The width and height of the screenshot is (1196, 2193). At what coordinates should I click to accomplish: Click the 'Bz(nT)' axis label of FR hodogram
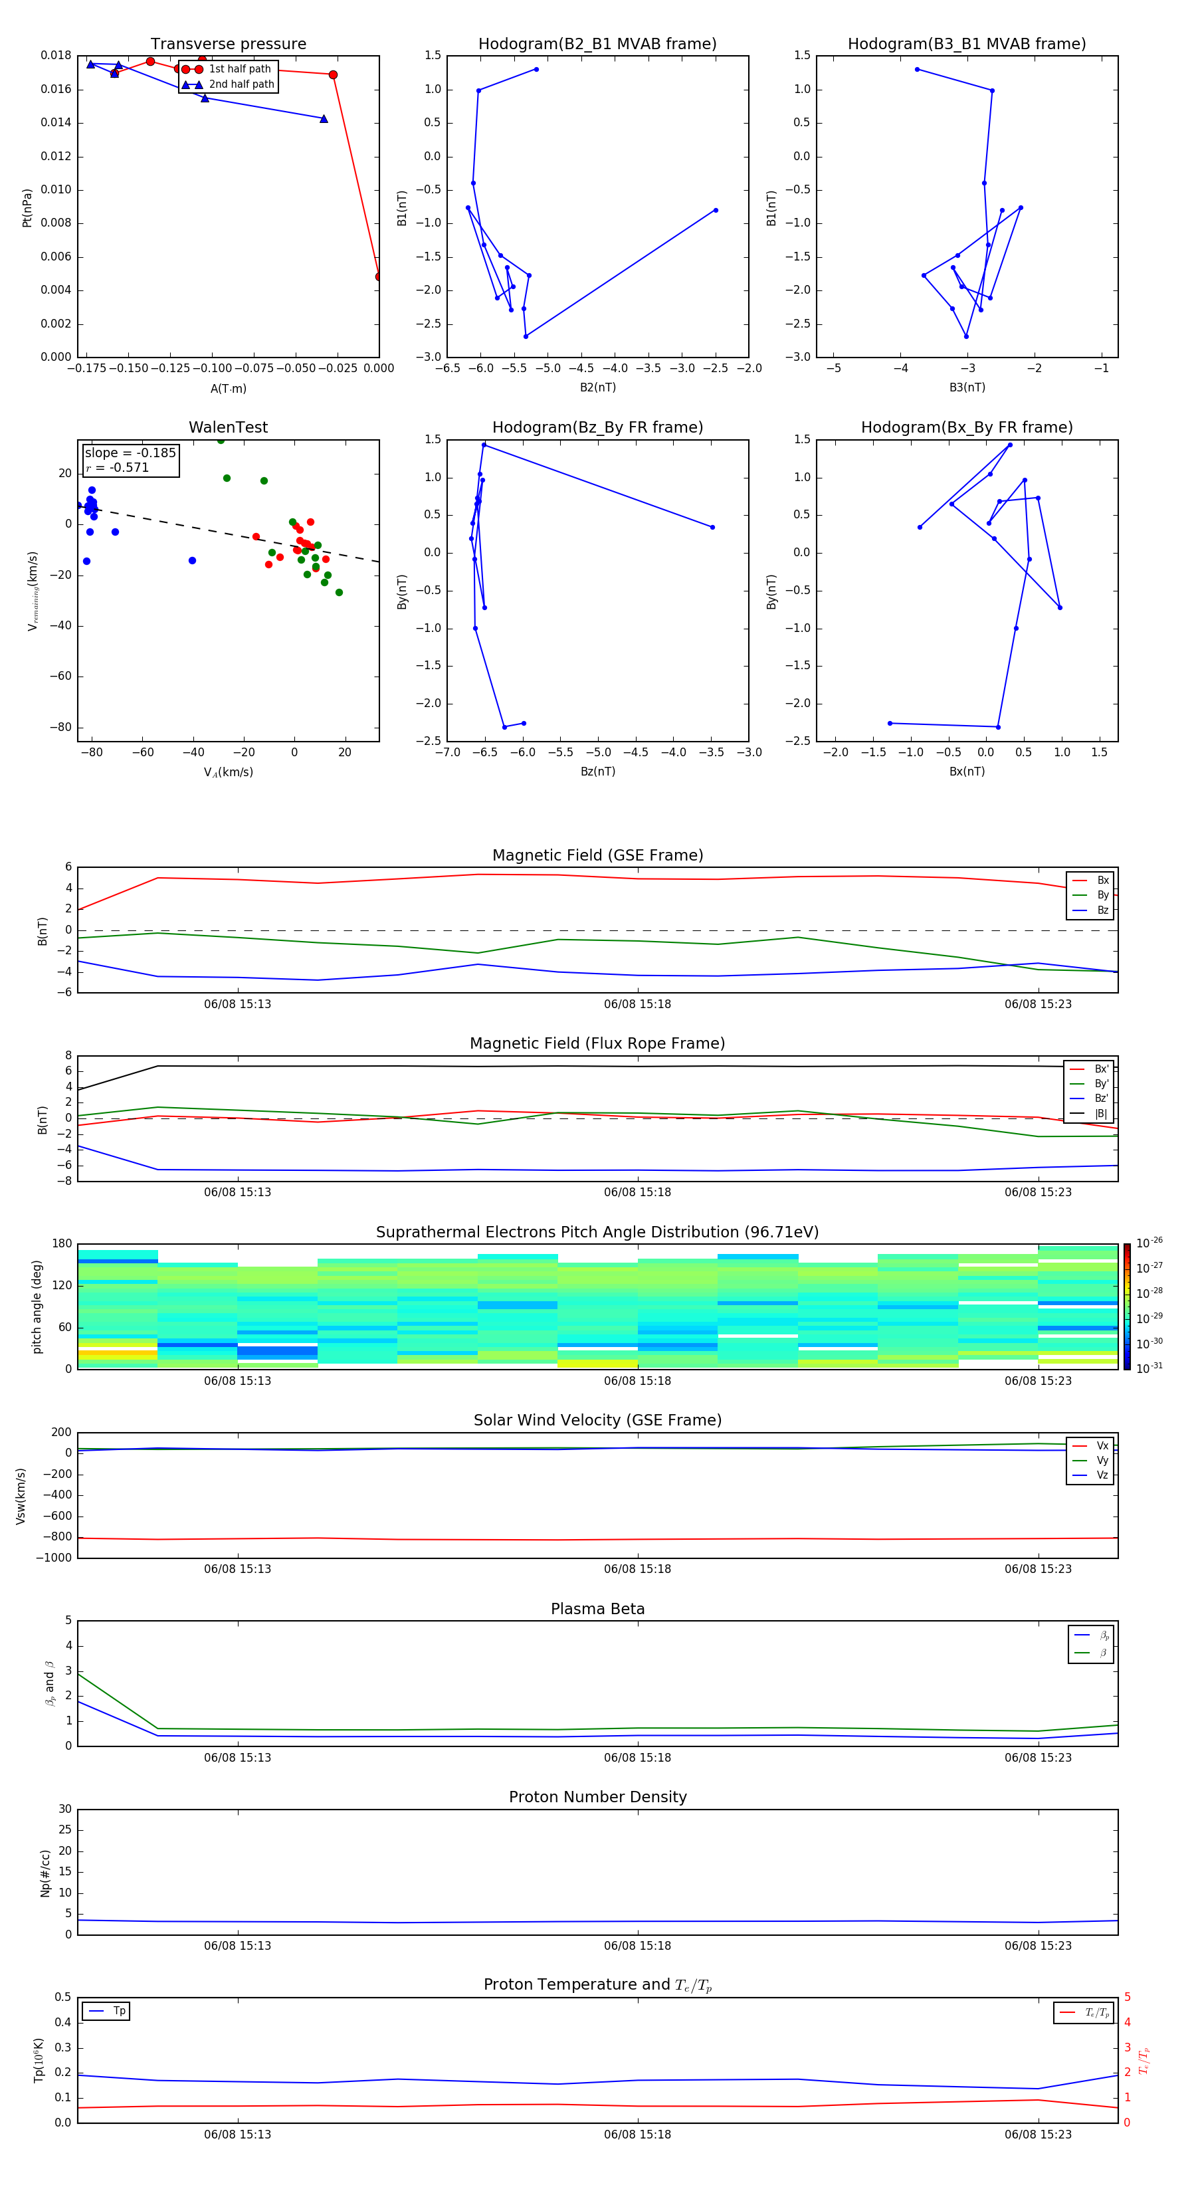tap(597, 772)
